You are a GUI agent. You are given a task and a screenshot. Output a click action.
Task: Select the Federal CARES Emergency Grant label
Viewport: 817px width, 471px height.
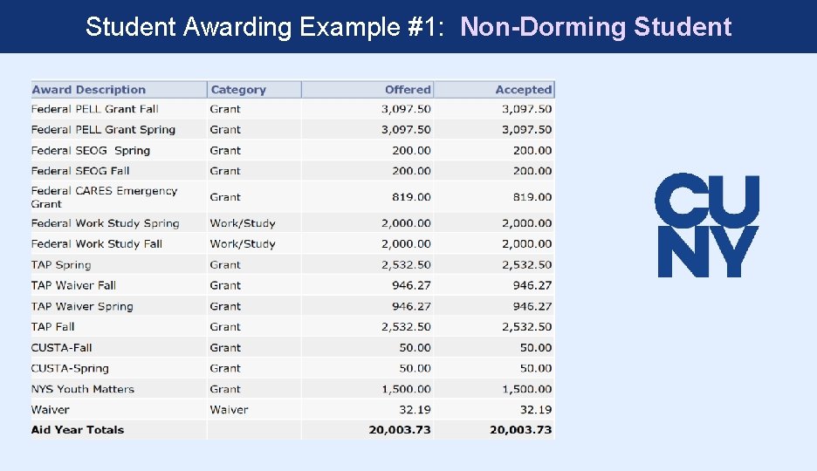[104, 197]
